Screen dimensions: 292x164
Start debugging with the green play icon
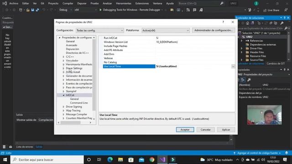tap(100, 10)
